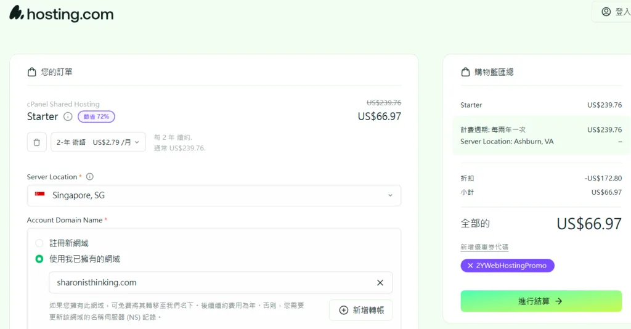Click the Account Domain Name label
This screenshot has height=329, width=631.
click(65, 220)
